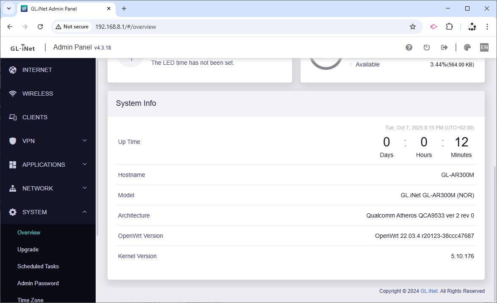Screen dimensions: 497x303
Task: Expand the NETWORK menu section
Action: coord(48,188)
